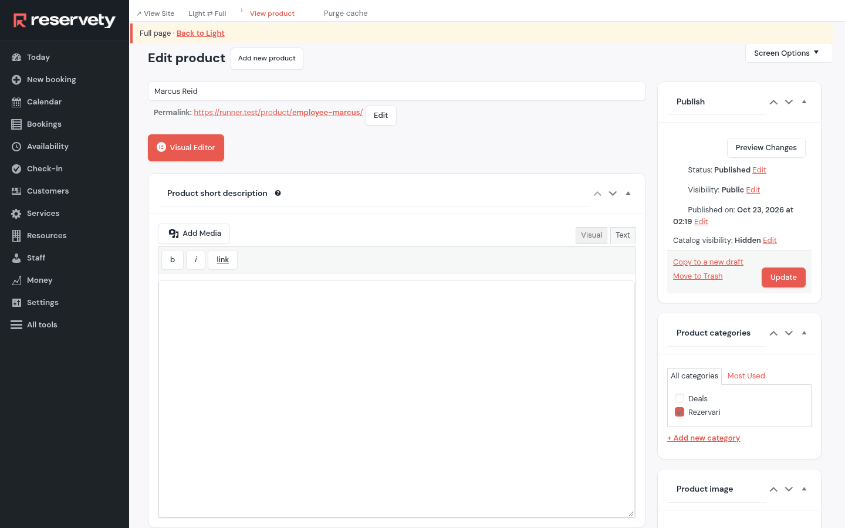Select the Staff person icon
This screenshot has height=528, width=845.
pos(16,258)
